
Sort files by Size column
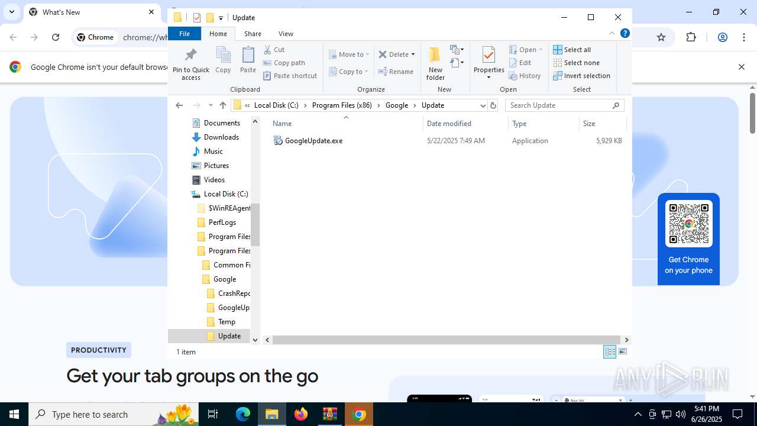pos(603,124)
